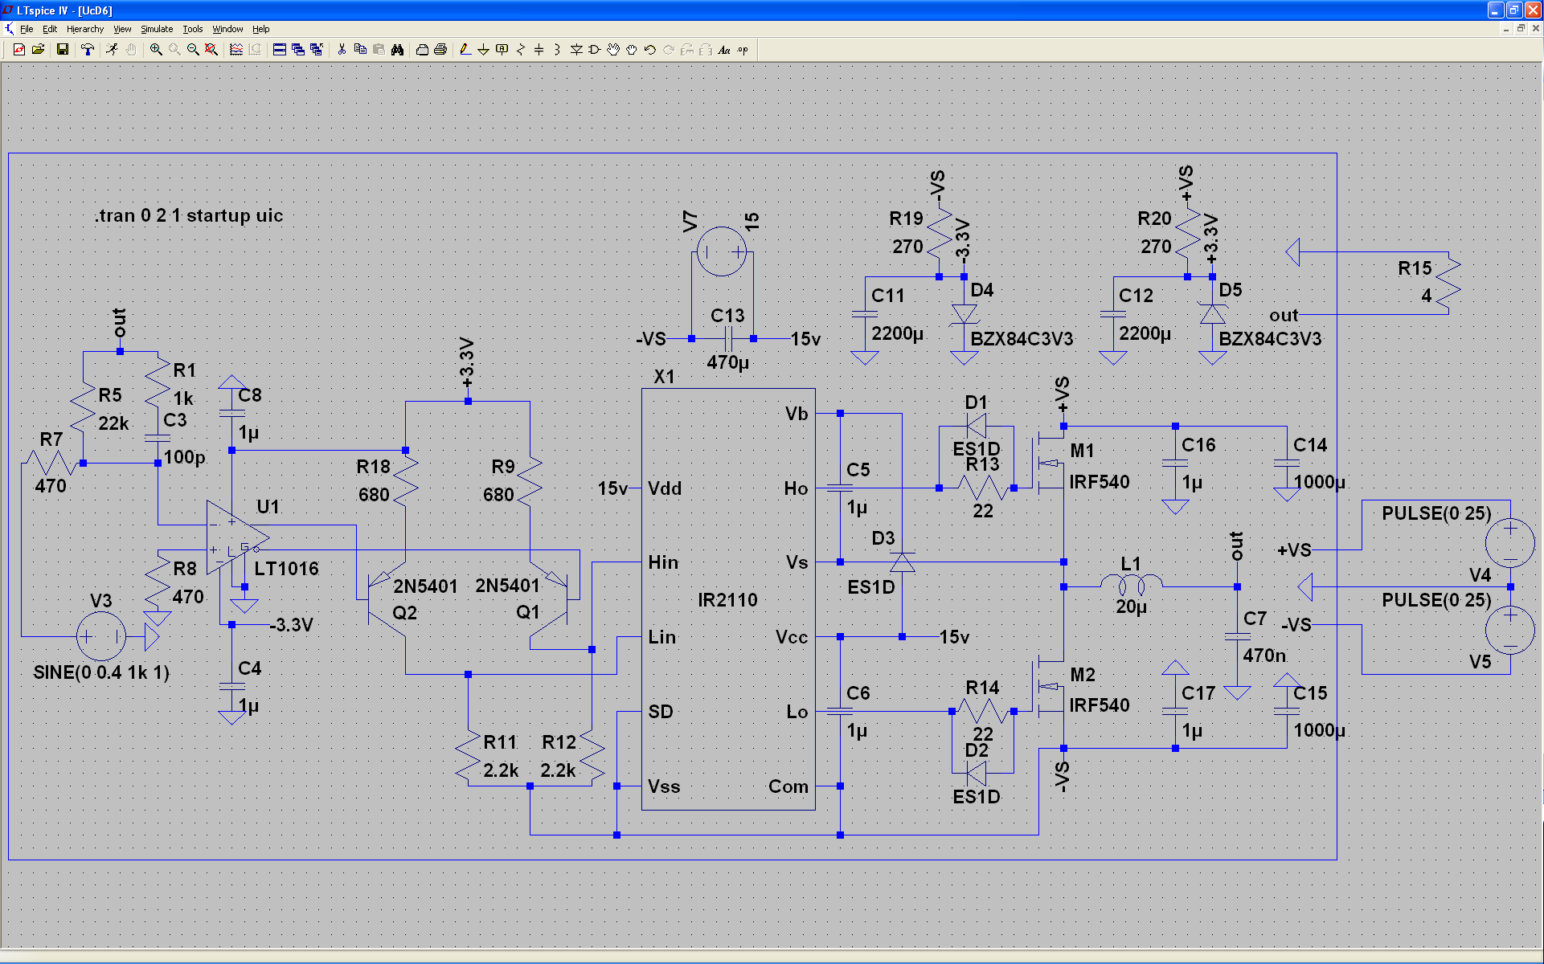Open the File menu
1544x964 pixels.
[27, 29]
